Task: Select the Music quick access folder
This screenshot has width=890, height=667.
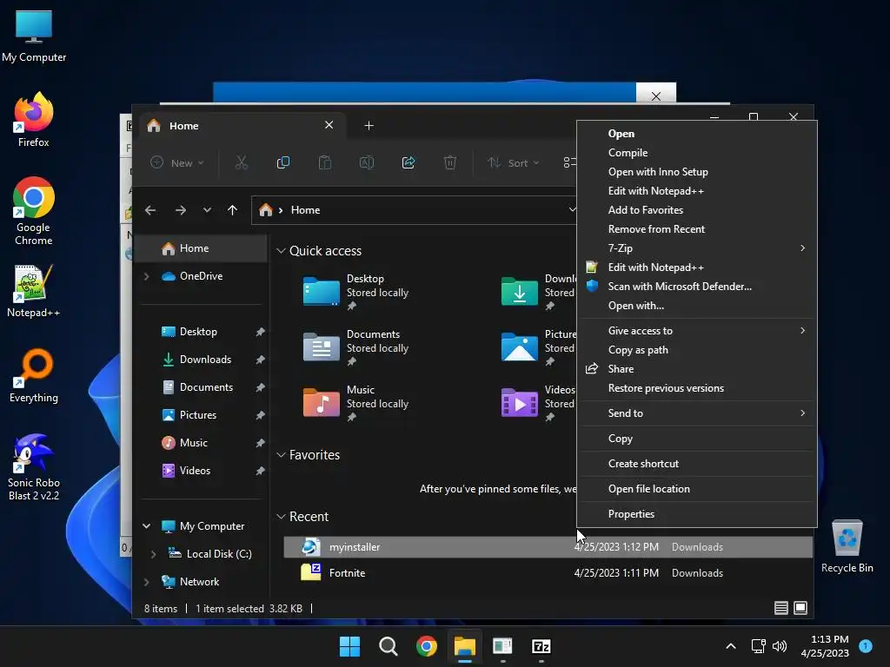Action: [355, 403]
